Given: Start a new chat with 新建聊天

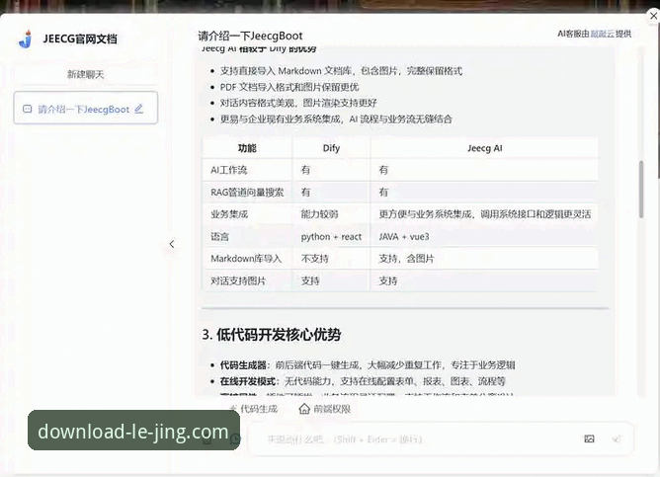Looking at the screenshot, I should coord(85,74).
